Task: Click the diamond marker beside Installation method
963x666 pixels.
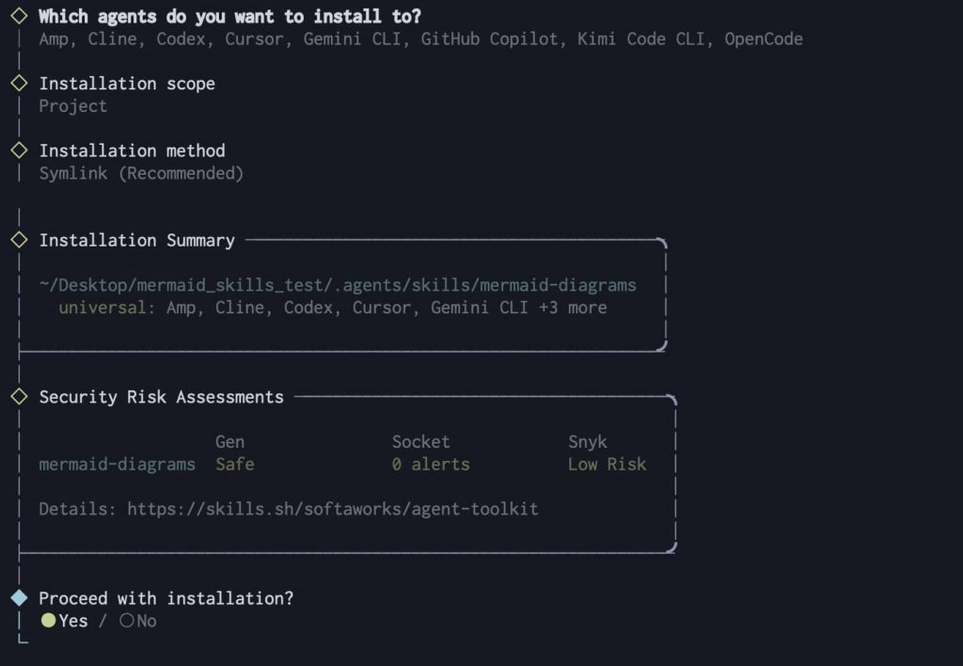Action: tap(19, 151)
